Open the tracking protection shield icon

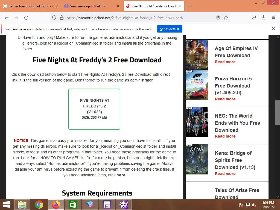pyautogui.click(x=54, y=18)
